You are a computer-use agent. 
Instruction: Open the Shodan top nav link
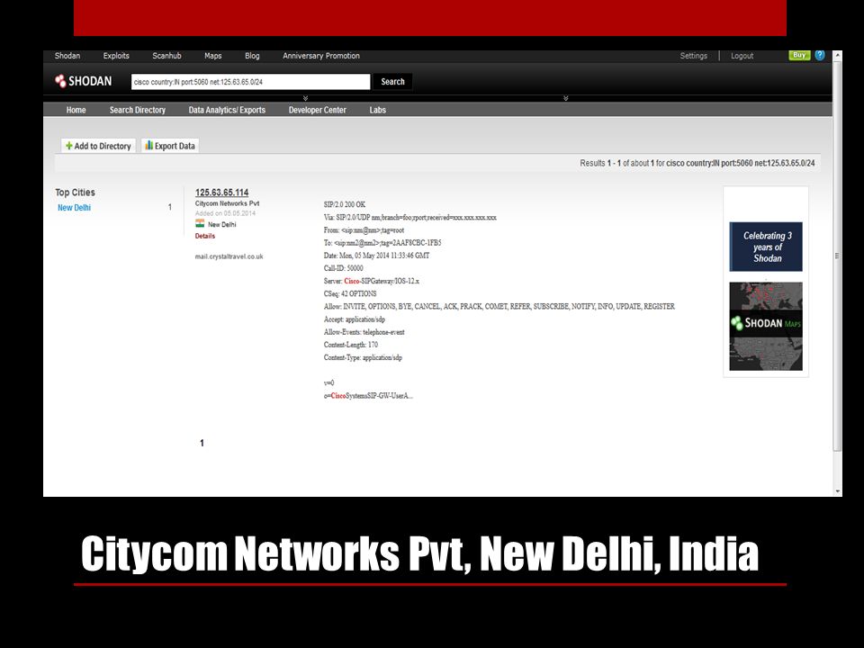(67, 56)
